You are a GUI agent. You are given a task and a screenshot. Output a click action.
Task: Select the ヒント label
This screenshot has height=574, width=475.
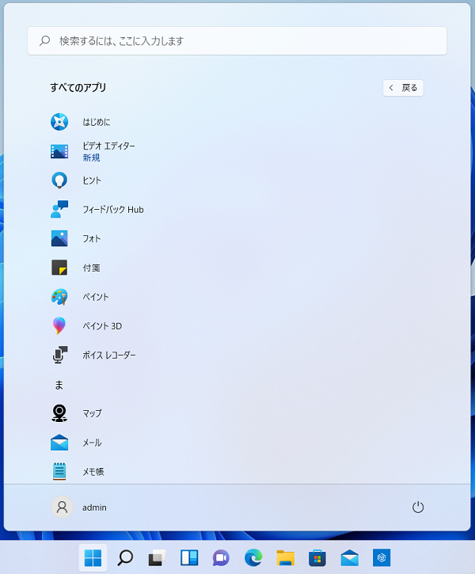(92, 180)
